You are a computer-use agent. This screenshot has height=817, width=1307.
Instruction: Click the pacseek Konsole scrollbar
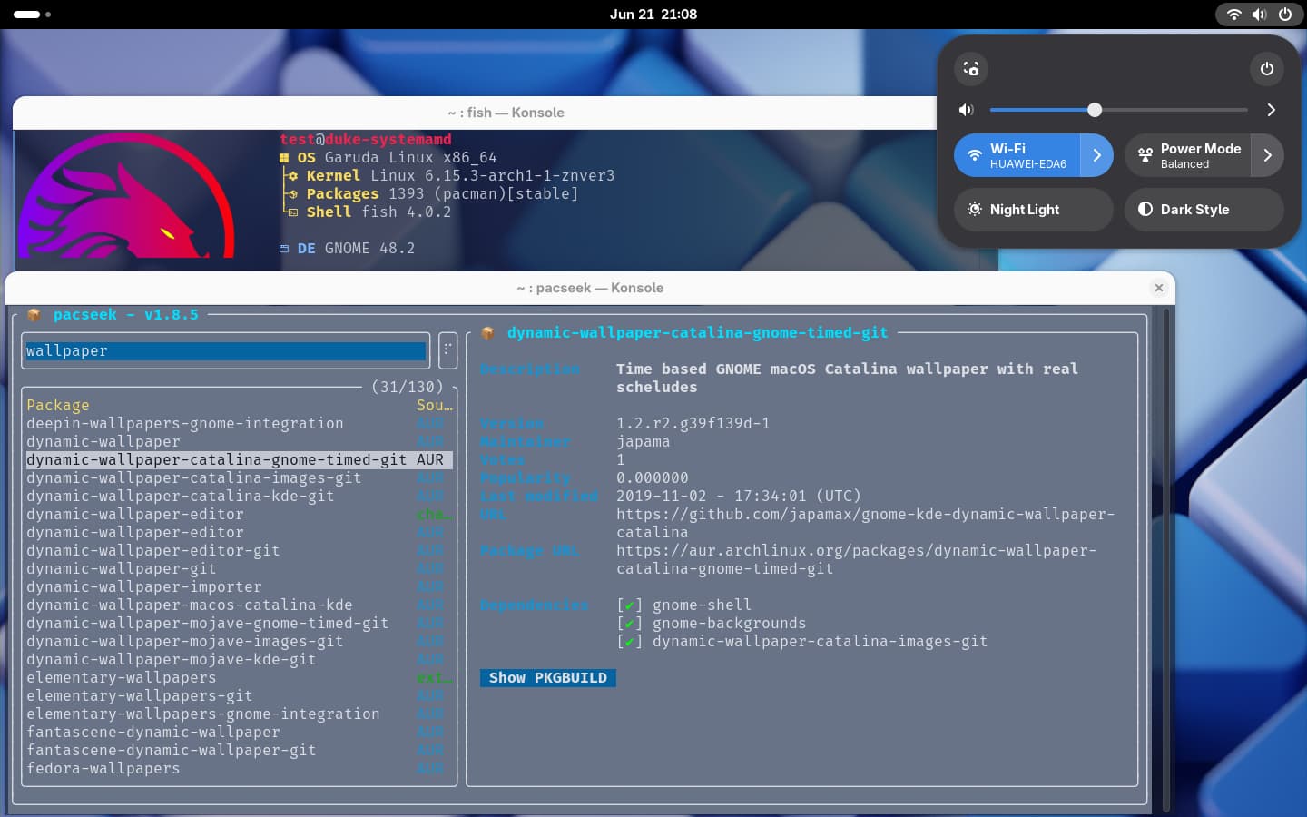point(1165,558)
